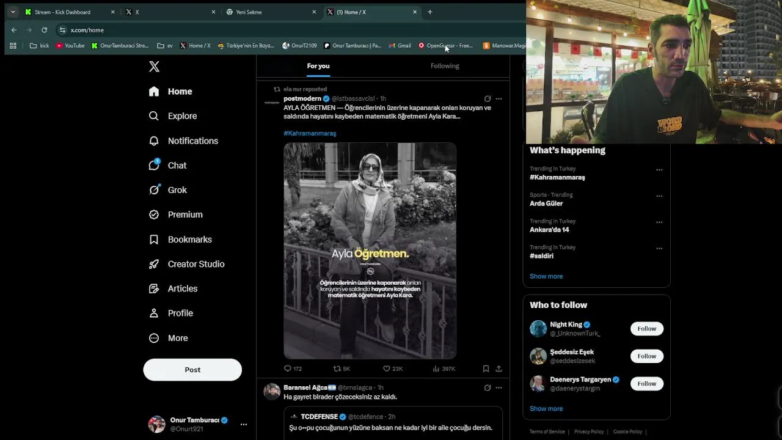Viewport: 782px width, 440px height.
Task: Open #Kahramanmaraş trending topic
Action: pyautogui.click(x=557, y=177)
